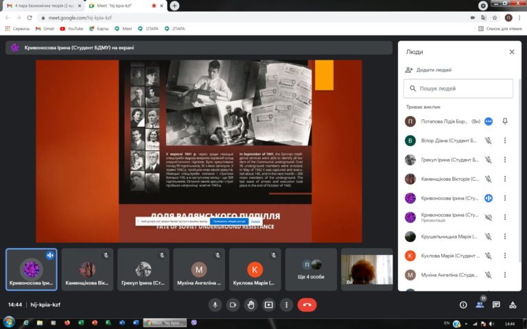Open the Ще 4 особи tile

point(311,269)
